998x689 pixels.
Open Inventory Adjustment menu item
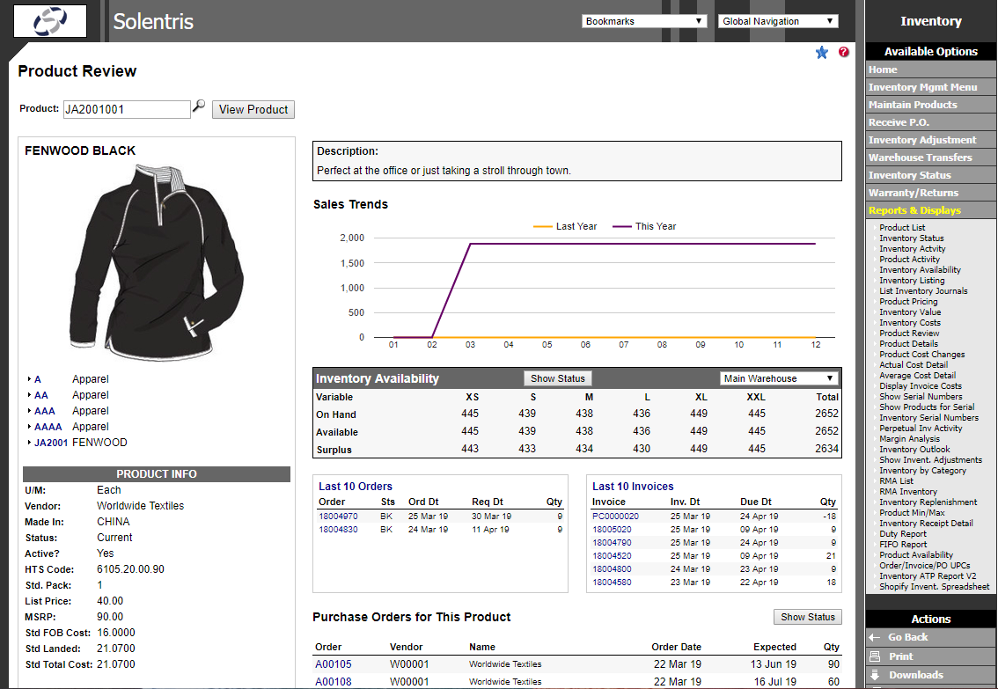point(930,140)
